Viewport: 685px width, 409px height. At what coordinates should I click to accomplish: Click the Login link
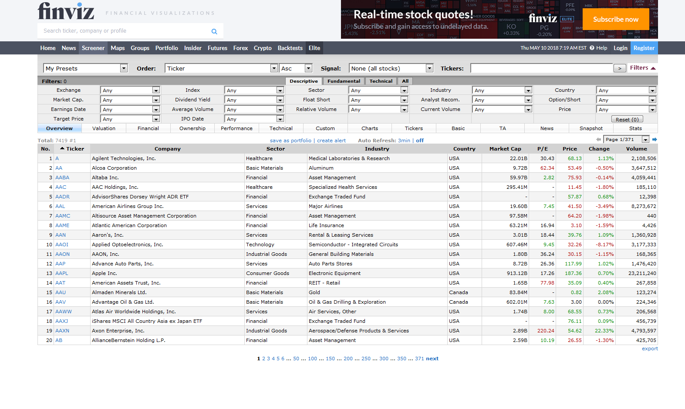coord(621,48)
